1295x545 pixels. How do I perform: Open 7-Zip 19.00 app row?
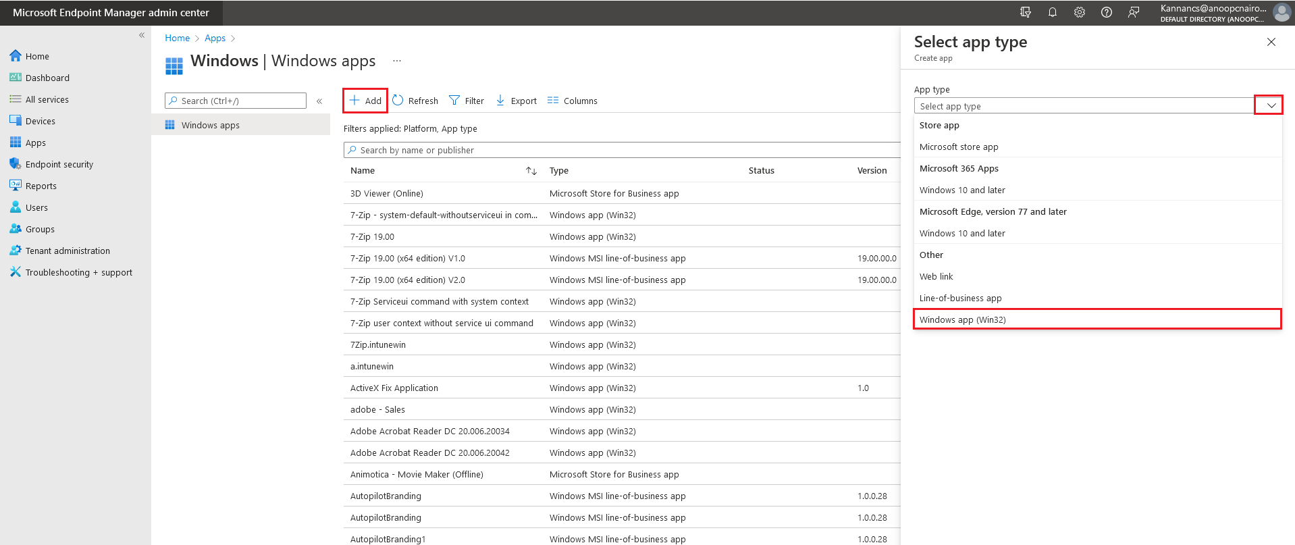coord(372,236)
